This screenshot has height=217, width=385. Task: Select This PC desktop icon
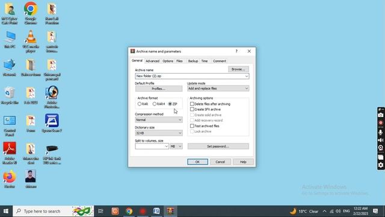[10, 39]
